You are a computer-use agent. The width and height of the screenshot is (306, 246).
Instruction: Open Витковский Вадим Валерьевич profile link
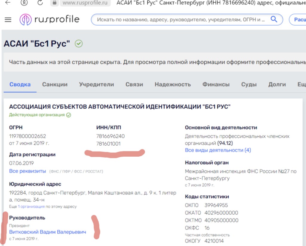(x=48, y=232)
